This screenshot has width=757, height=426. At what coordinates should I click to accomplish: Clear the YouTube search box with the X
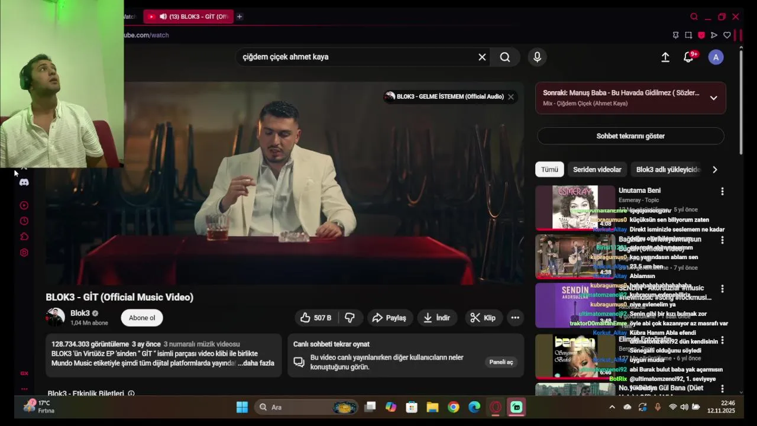point(482,57)
